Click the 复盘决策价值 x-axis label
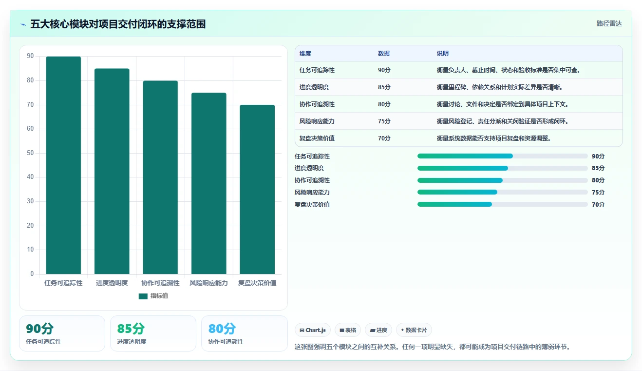This screenshot has width=642, height=371. click(257, 283)
